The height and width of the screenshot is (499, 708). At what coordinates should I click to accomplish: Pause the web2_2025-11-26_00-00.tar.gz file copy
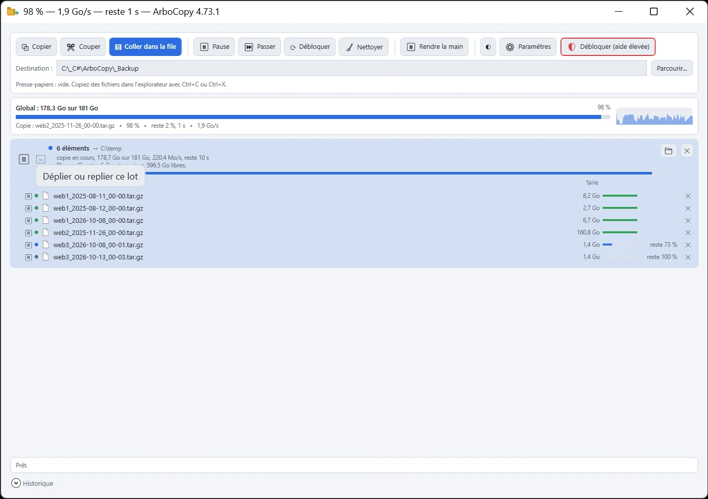pos(29,232)
